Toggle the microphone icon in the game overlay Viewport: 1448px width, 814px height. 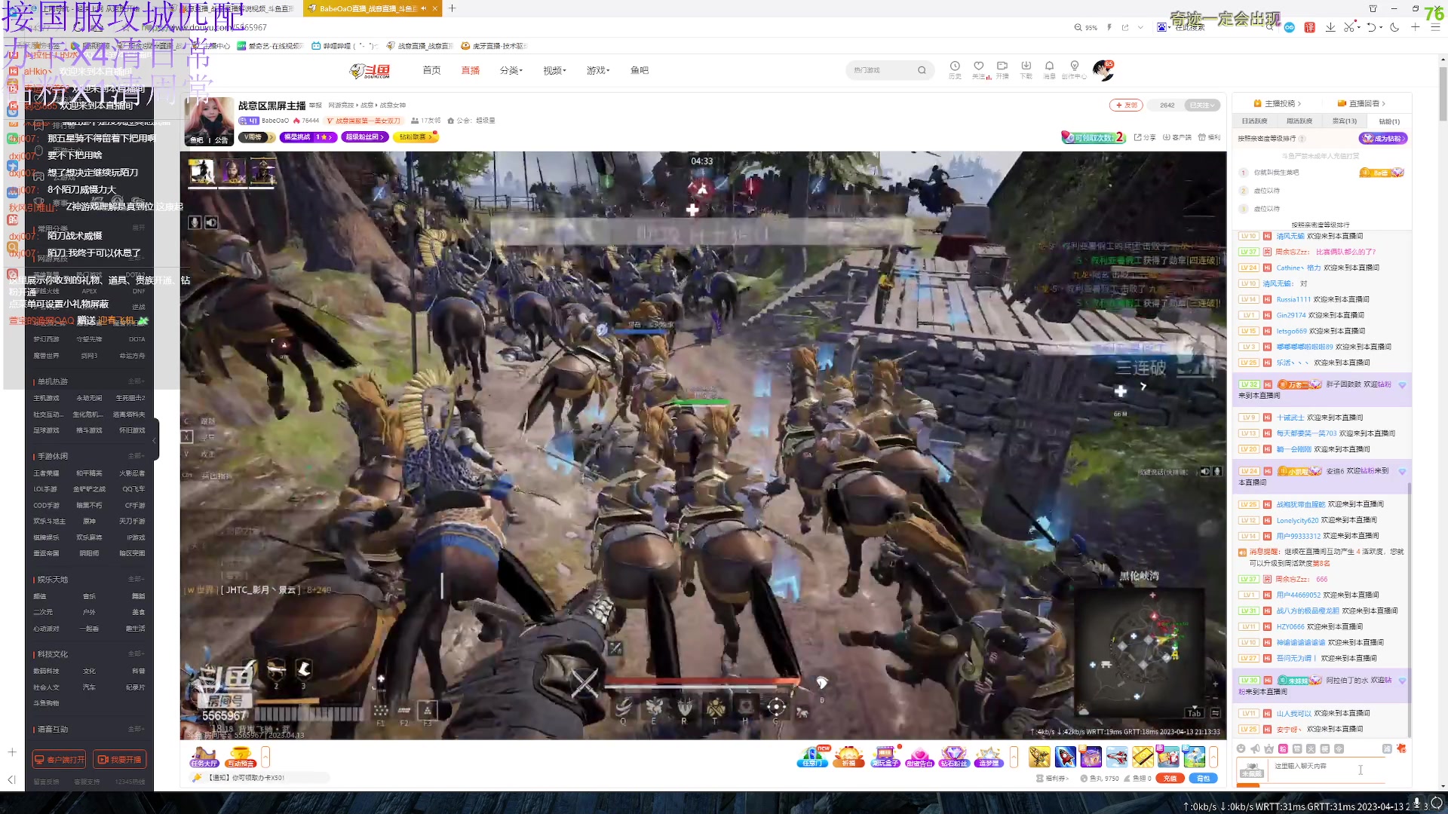coord(195,222)
